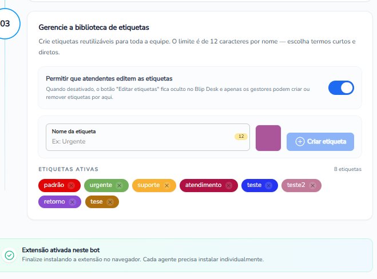The width and height of the screenshot is (377, 279).
Task: Click the padrão tag label
Action: (x=54, y=185)
